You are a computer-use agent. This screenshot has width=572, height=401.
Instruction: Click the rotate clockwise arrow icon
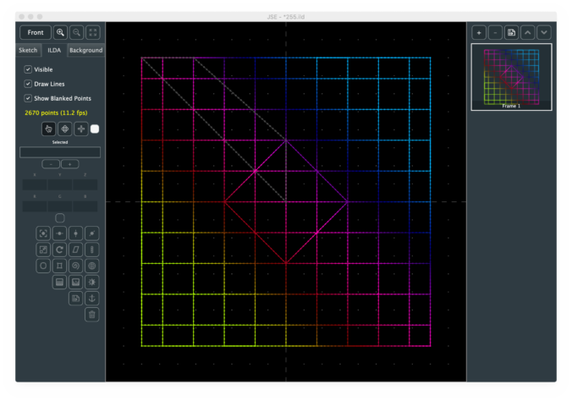tap(59, 250)
